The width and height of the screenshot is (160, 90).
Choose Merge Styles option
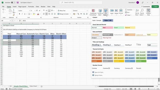point(97,75)
